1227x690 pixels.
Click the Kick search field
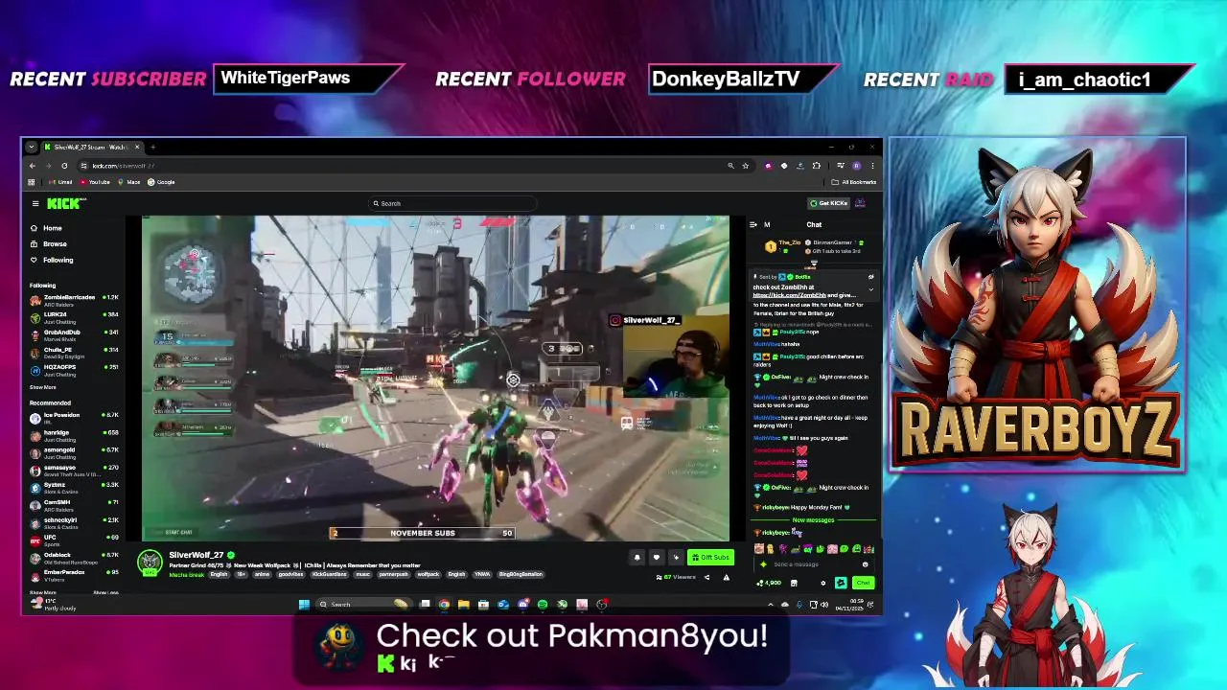[x=451, y=203]
